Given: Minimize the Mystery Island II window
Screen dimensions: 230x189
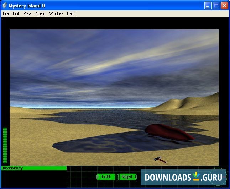Looking at the screenshot, I should click(208, 6).
